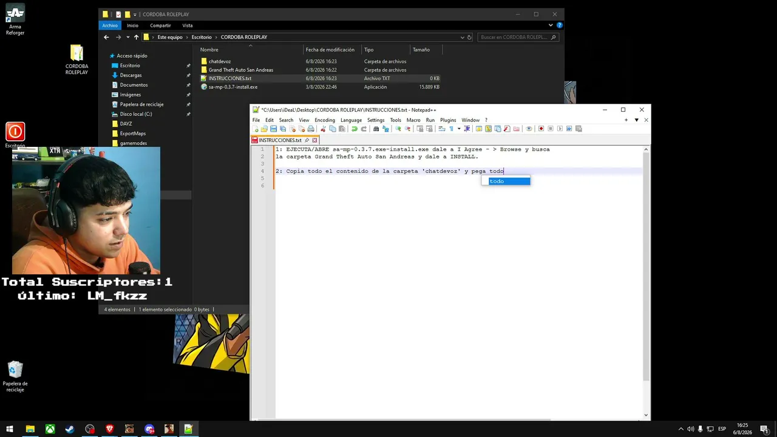Click the Paste icon in Notepad++ toolbar
The image size is (777, 437).
click(342, 129)
